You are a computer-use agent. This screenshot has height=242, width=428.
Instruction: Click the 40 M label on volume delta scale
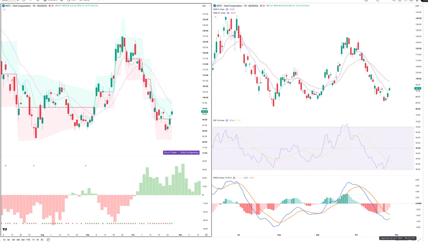coord(205,161)
